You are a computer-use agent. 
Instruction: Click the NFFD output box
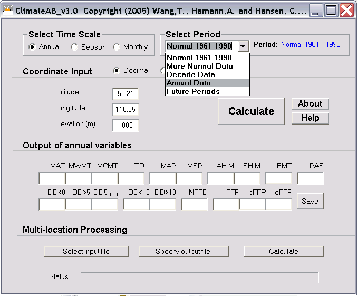pos(194,205)
